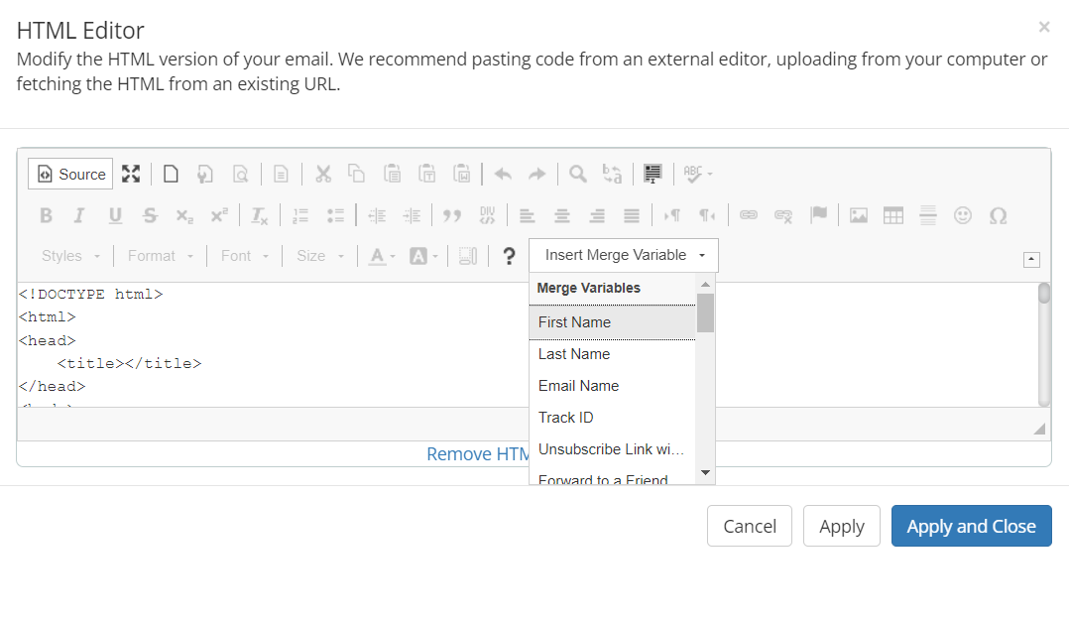Click the New Page icon
This screenshot has width=1069, height=623.
click(172, 174)
